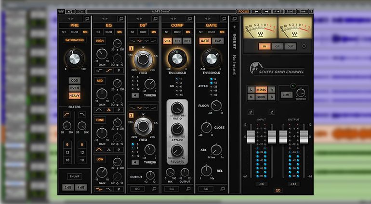Click the plus icon in the Insert slot
This screenshot has width=371, height=204.
[x=235, y=27]
